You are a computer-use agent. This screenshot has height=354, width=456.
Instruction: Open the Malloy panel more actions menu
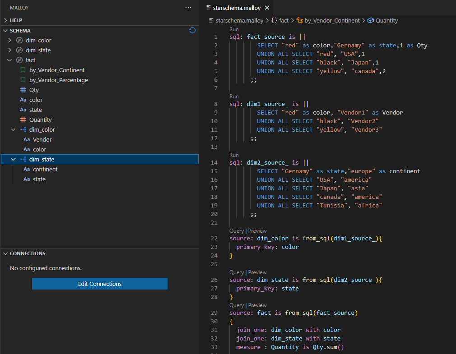tap(188, 8)
